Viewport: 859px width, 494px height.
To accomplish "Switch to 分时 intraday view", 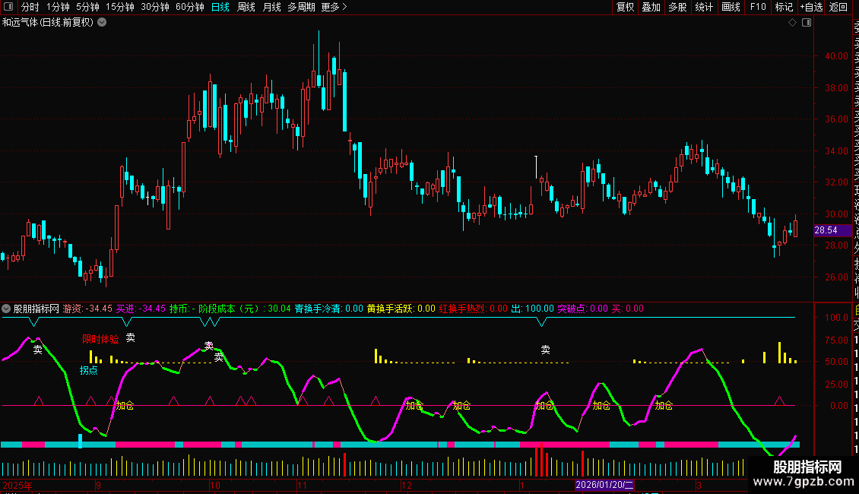I will 30,7.
